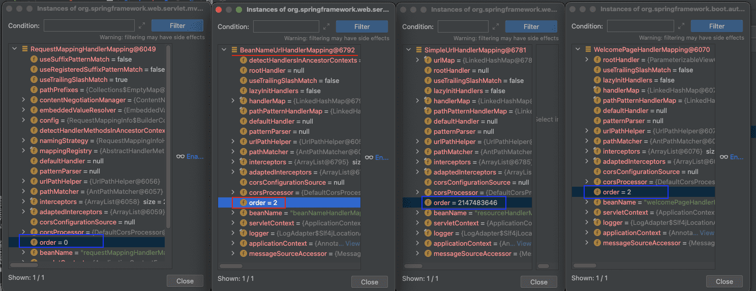
Task: Expand corsProcessor in BeanNameUrlHandlerMapping window
Action: point(233,192)
